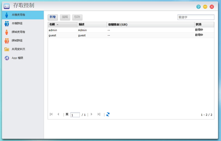Image resolution: width=221 pixels, height=141 pixels.
Task: Click the refresh icon in the pagination bar
Action: 108,114
